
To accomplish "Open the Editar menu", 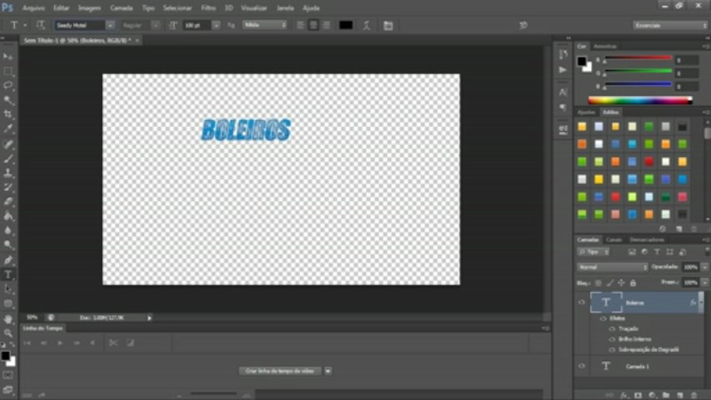I will pos(61,8).
